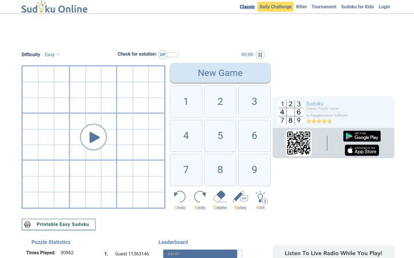Click the QR code image
This screenshot has height=258, width=414.
(x=298, y=143)
